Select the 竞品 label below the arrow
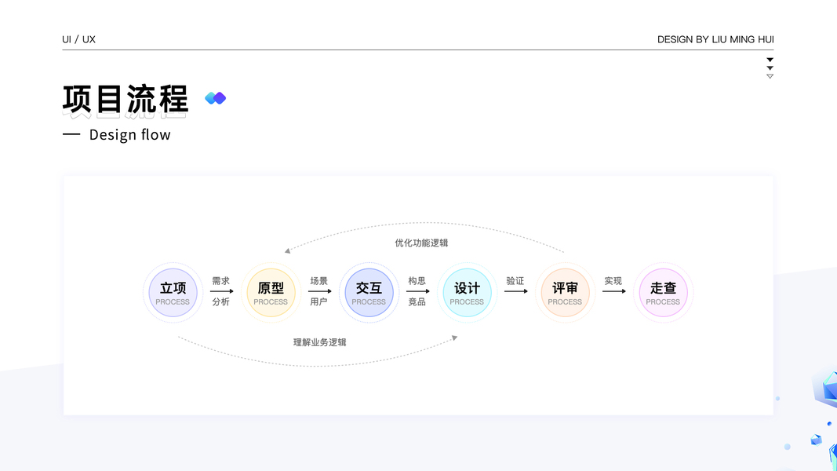Screen dimensions: 837x471 click(417, 301)
